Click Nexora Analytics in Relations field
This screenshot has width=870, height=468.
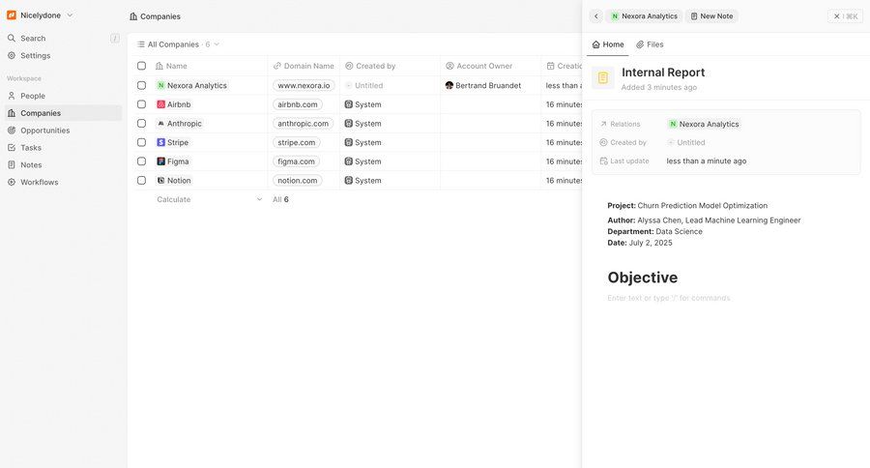pyautogui.click(x=704, y=125)
